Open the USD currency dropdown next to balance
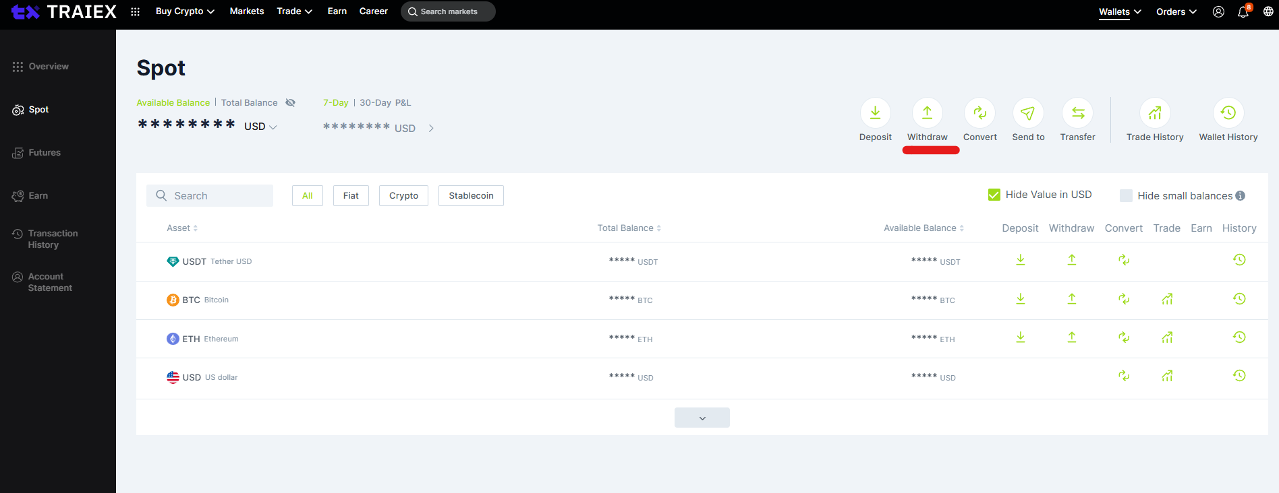 pyautogui.click(x=260, y=127)
